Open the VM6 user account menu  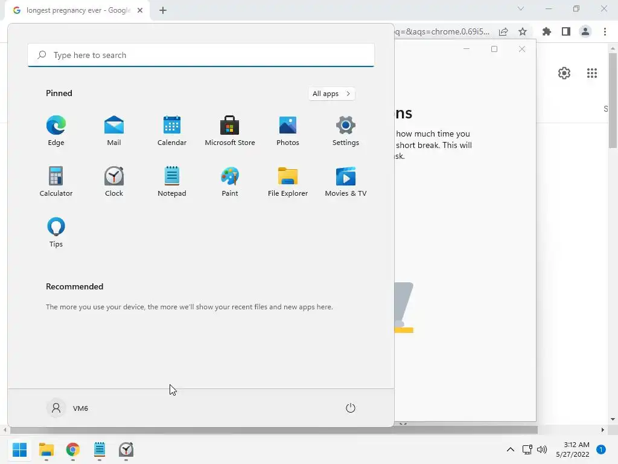tap(68, 408)
